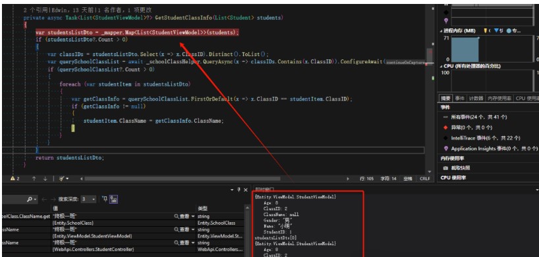Open the watch search options dropdown arrow
The width and height of the screenshot is (539, 257).
[35, 200]
